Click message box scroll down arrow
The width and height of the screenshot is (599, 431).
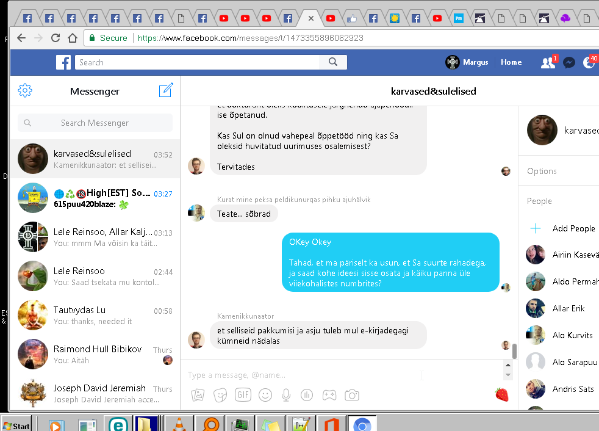tap(508, 375)
